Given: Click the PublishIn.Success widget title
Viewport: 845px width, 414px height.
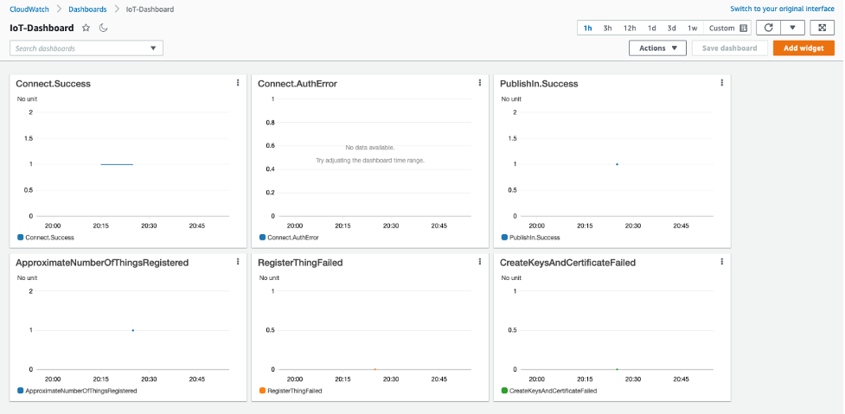Looking at the screenshot, I should tap(539, 84).
